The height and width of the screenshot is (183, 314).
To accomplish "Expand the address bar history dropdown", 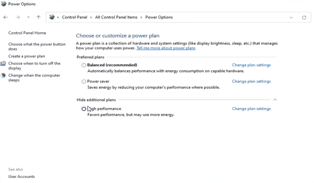I will point(291,18).
